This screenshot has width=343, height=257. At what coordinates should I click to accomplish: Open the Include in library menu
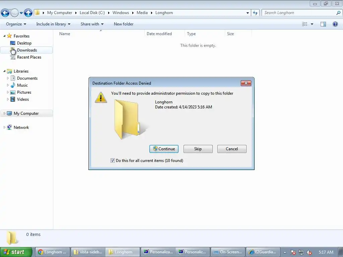pos(53,24)
